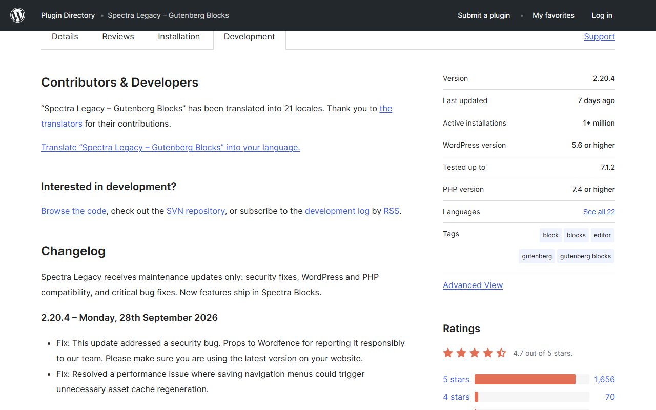The image size is (656, 410).
Task: Open the Installation tab
Action: pyautogui.click(x=179, y=37)
